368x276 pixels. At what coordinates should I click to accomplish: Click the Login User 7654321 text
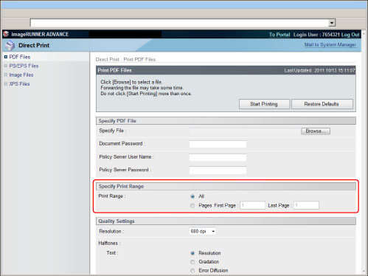pos(316,35)
